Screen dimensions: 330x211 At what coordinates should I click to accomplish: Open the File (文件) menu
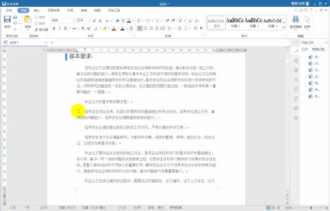[x=9, y=10]
